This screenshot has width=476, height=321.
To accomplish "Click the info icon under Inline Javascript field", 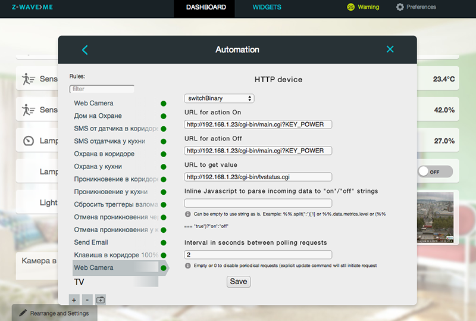I will tap(187, 214).
